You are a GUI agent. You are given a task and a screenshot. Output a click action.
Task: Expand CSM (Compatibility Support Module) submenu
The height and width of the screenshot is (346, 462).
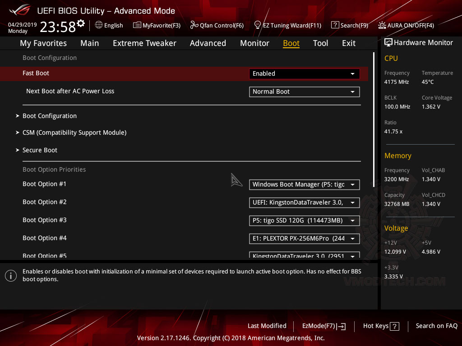[74, 133]
